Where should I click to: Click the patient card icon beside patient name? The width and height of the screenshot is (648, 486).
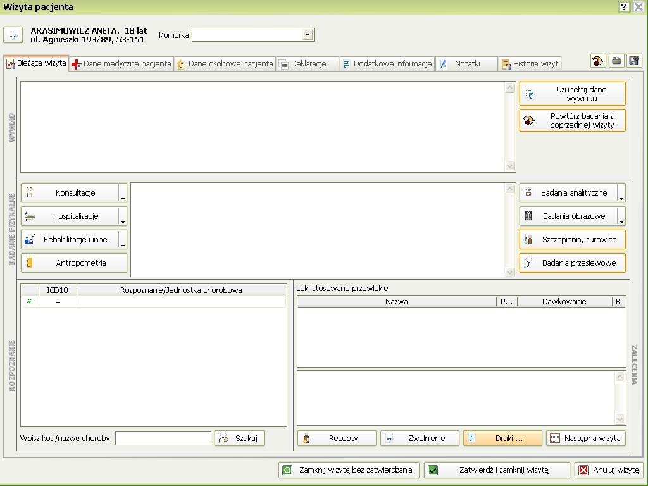(13, 35)
